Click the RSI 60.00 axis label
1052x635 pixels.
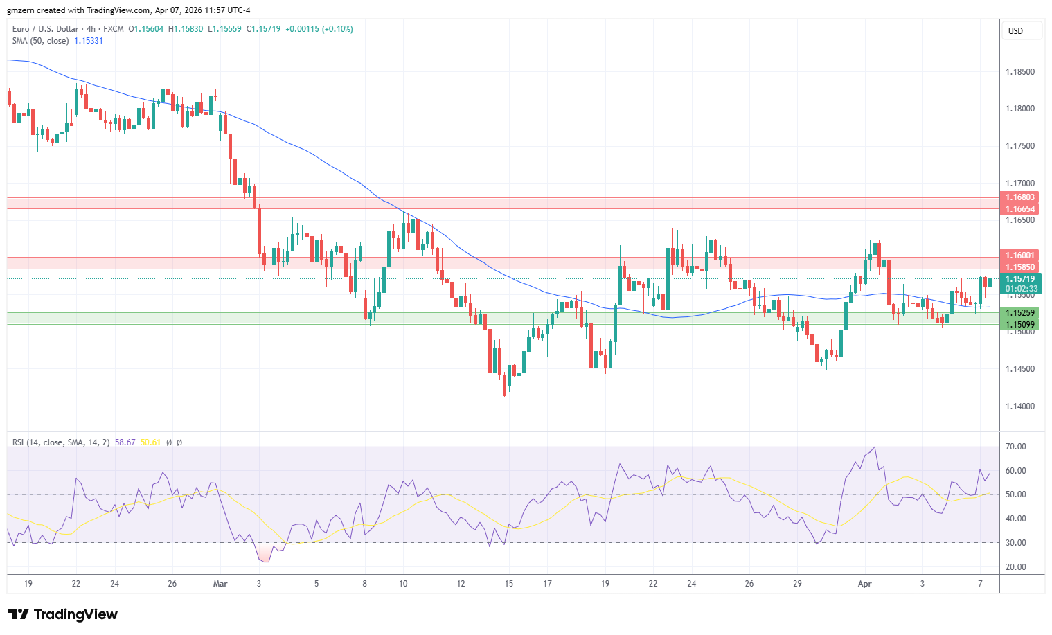(1016, 471)
